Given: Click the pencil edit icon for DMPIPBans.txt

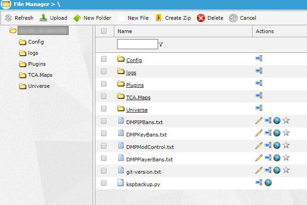Looking at the screenshot, I should click(x=259, y=121).
